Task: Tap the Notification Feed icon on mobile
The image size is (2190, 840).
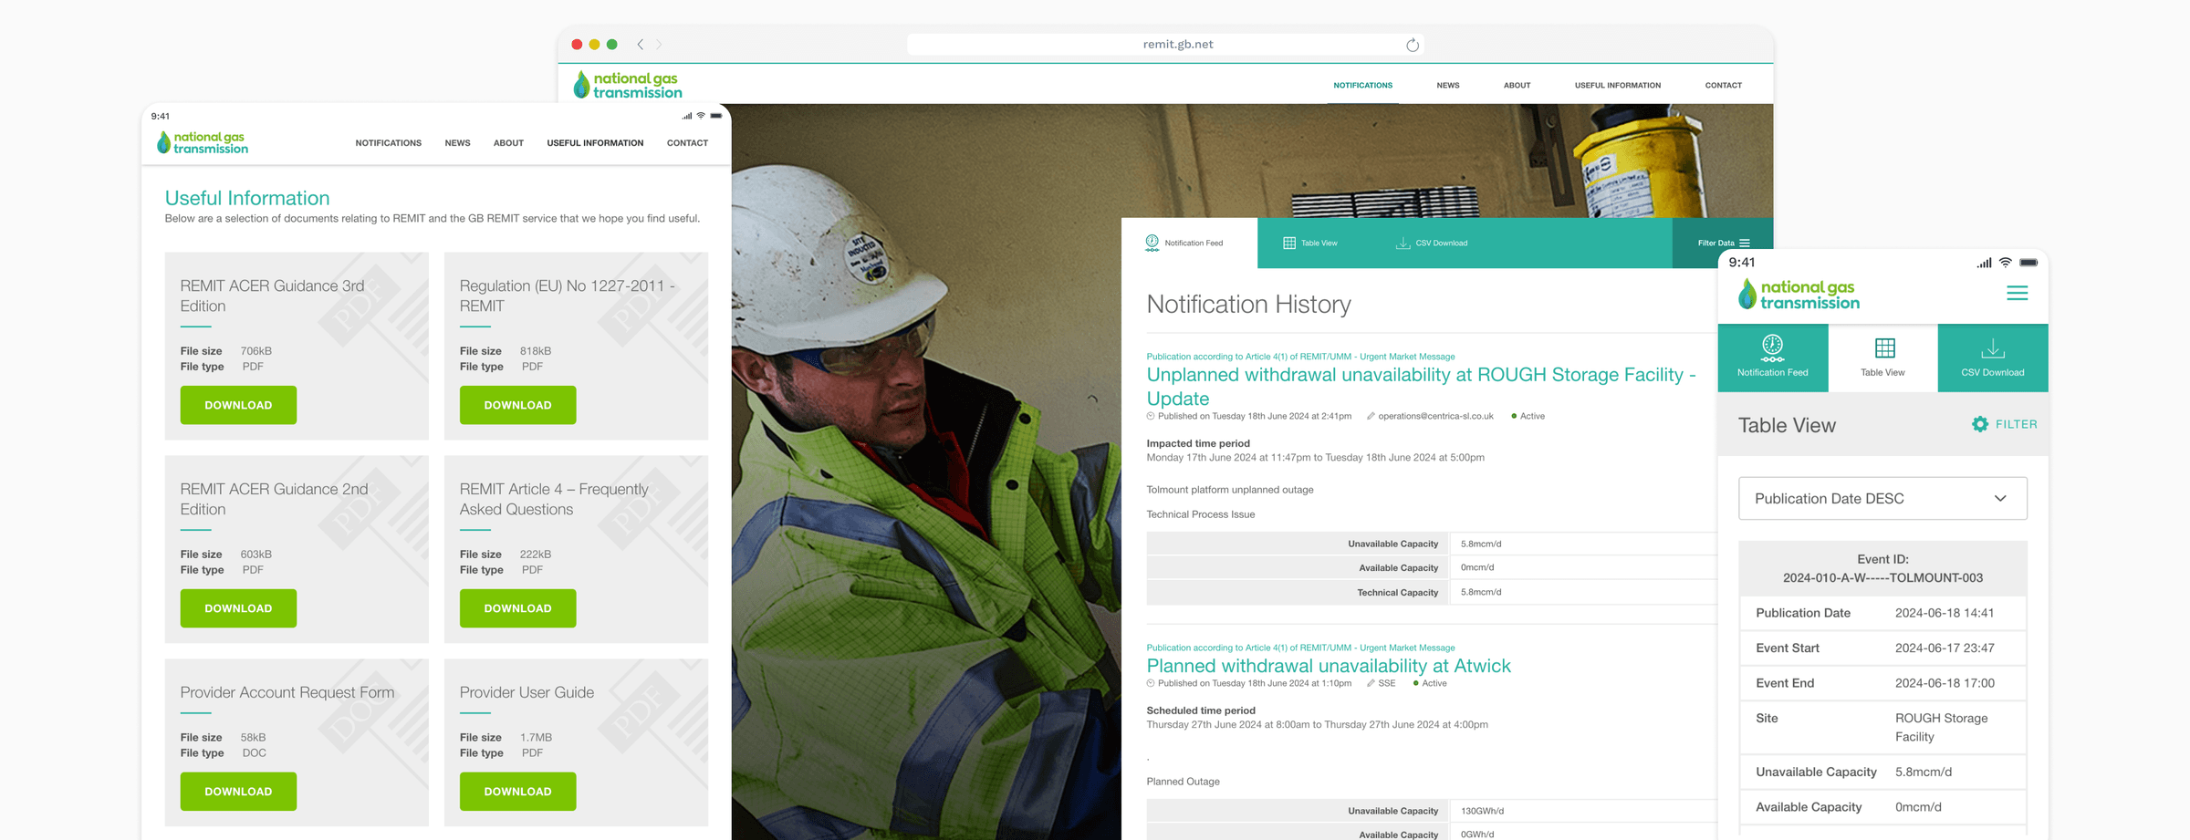Action: click(x=1772, y=349)
